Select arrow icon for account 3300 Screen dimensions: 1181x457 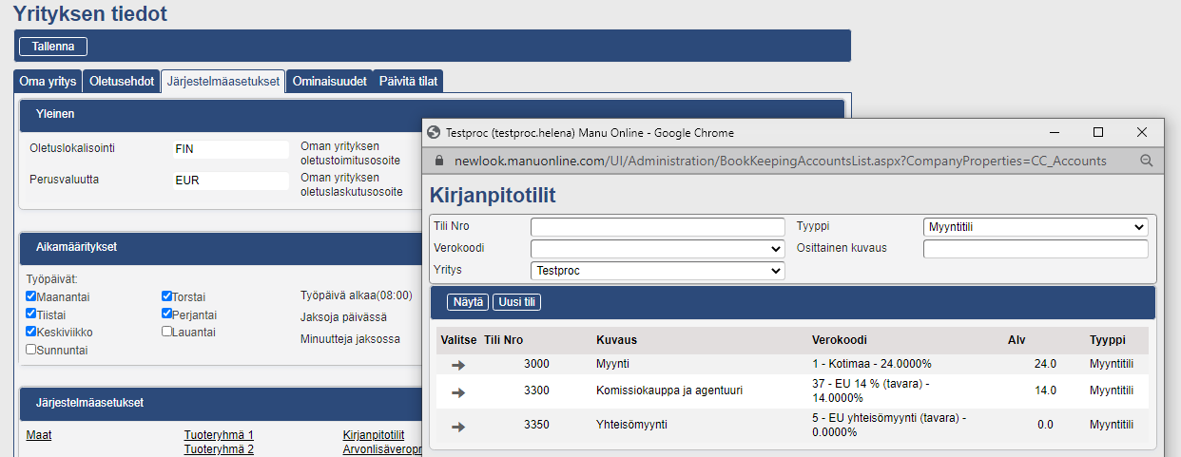coord(458,390)
